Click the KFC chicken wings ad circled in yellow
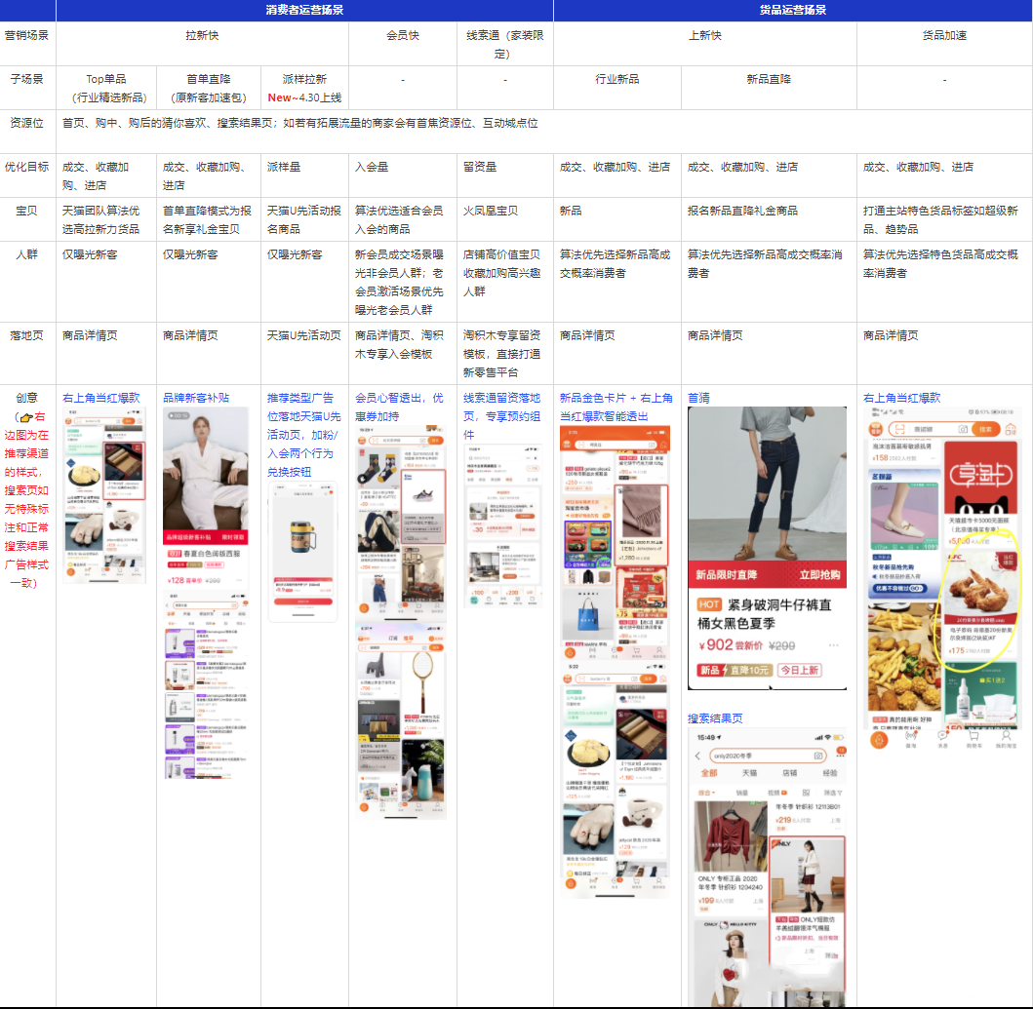The image size is (1033, 1009). point(979,588)
